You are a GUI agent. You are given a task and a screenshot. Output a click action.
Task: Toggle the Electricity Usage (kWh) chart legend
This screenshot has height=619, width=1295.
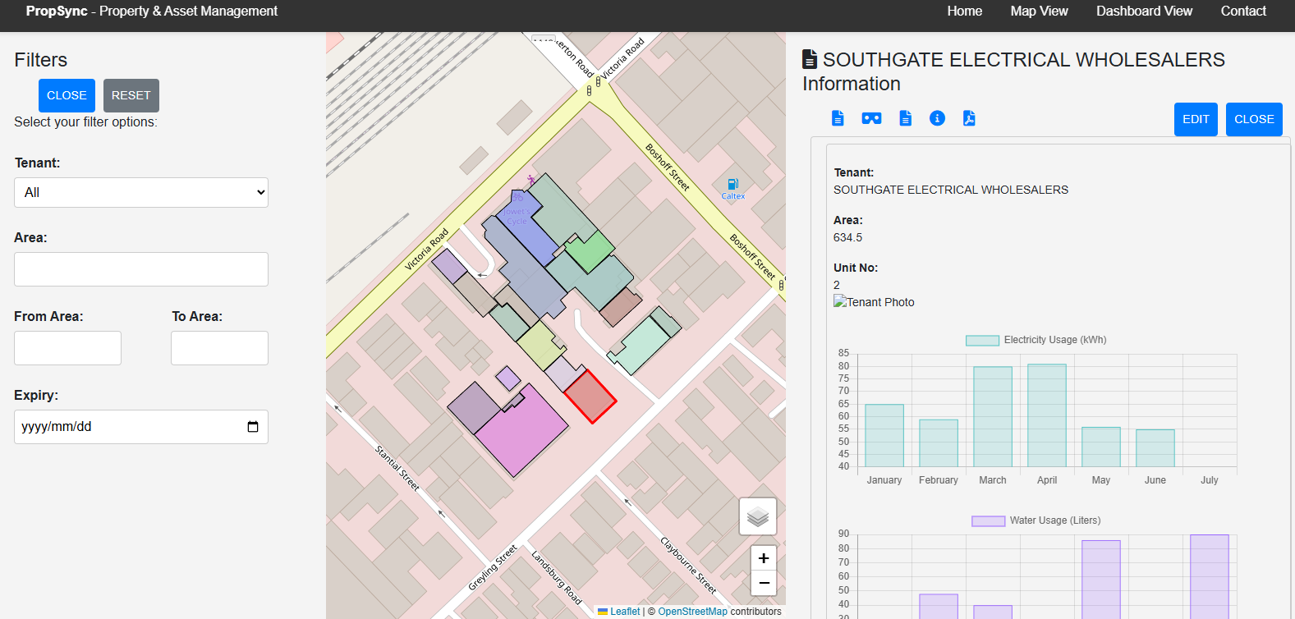[1036, 340]
